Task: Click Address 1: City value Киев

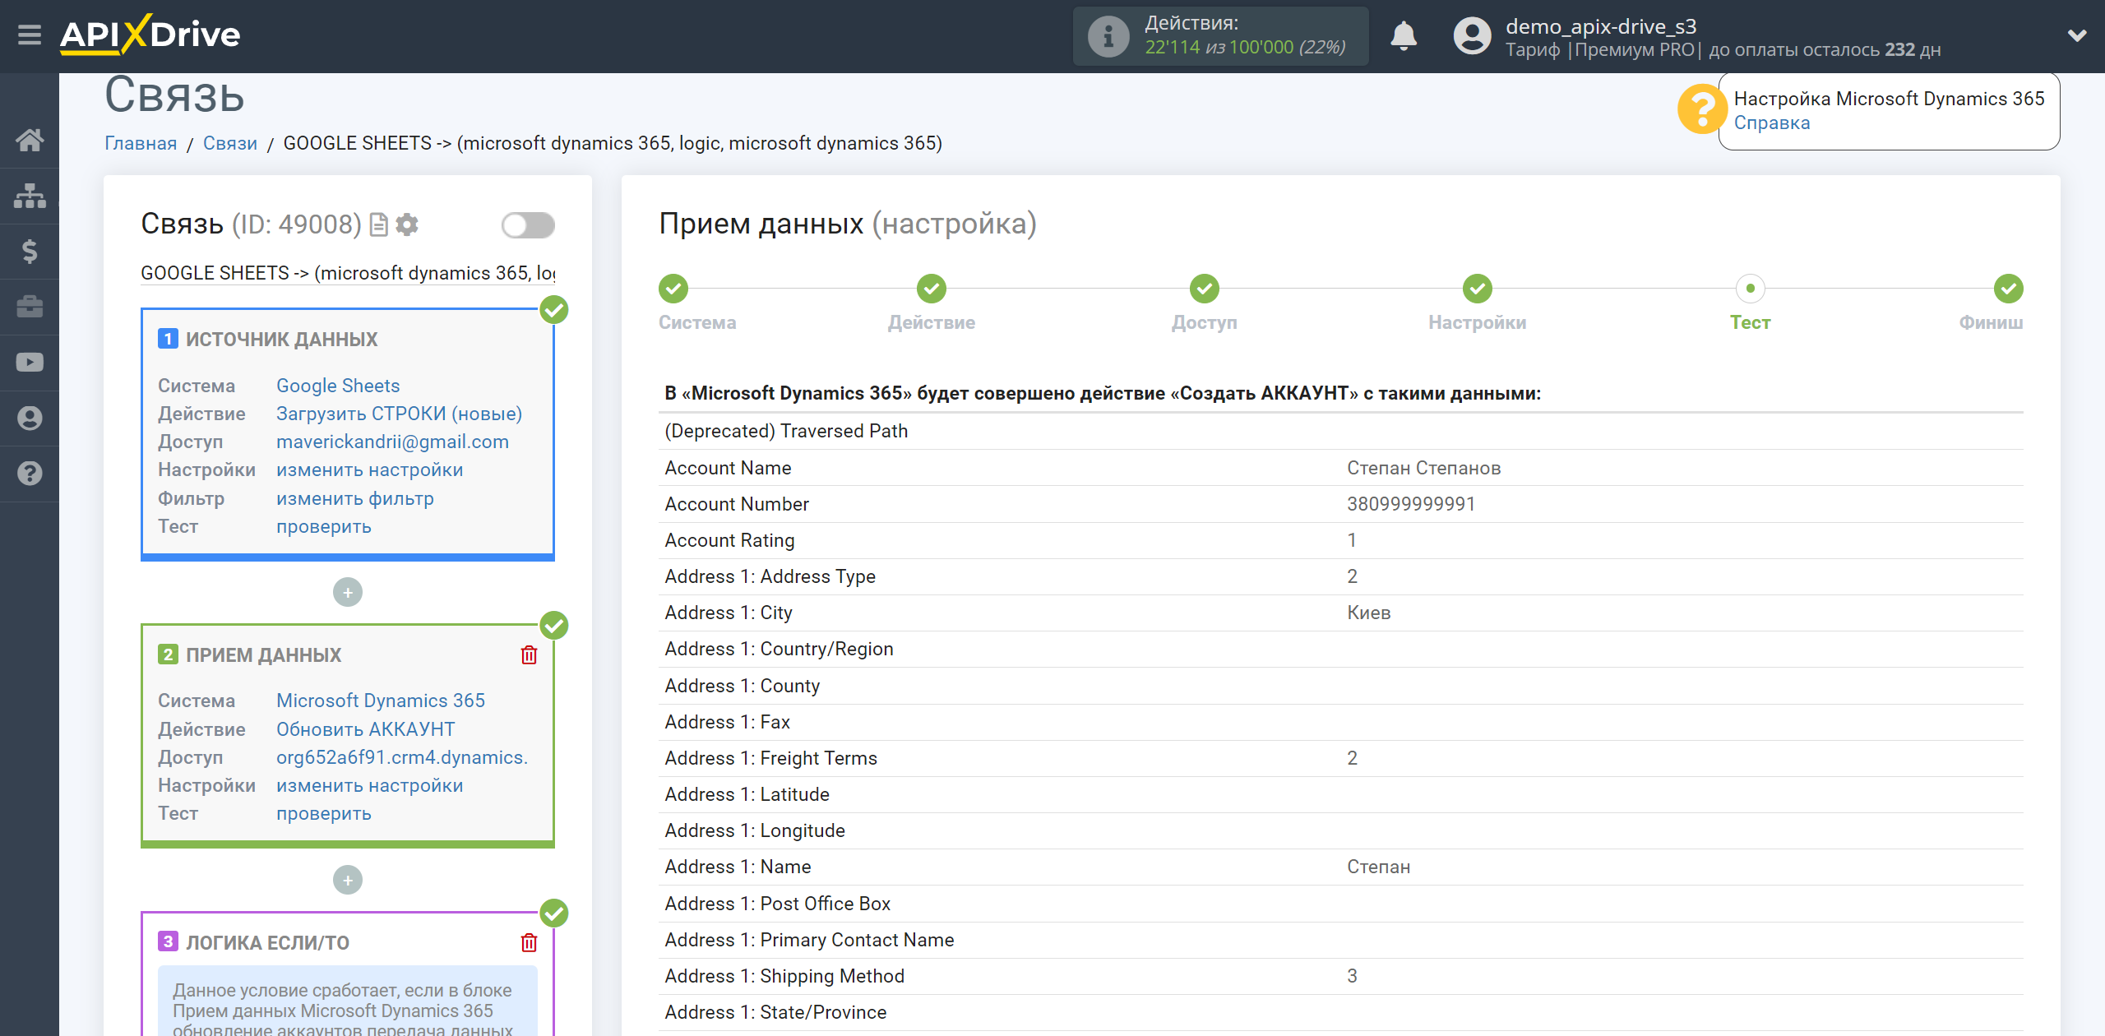Action: pyautogui.click(x=1368, y=613)
